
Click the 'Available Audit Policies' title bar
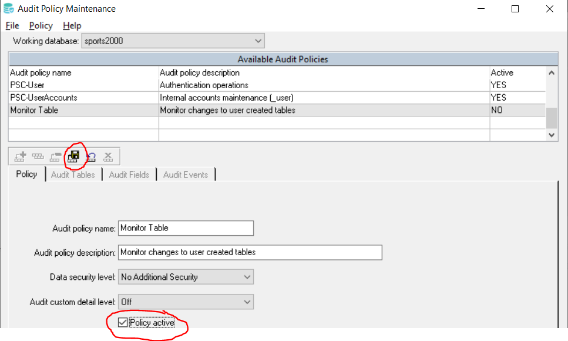click(283, 59)
